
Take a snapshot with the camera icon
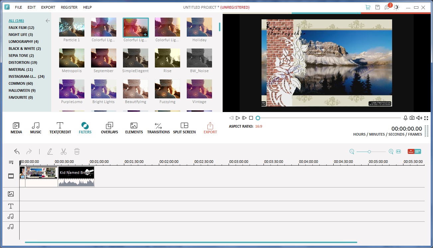[x=412, y=118]
